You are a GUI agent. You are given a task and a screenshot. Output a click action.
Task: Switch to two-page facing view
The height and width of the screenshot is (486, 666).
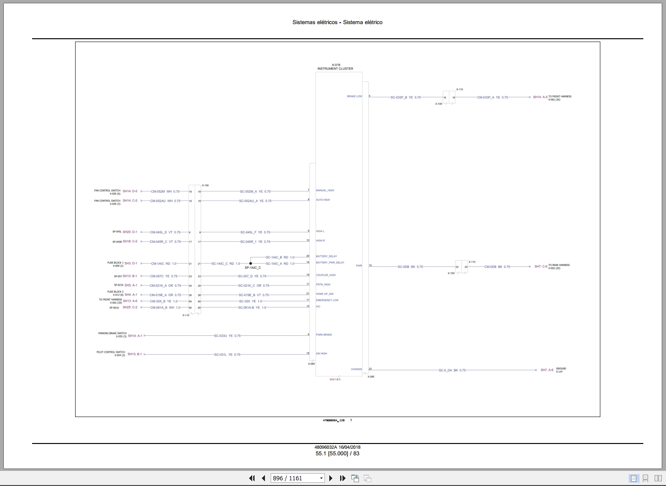(x=657, y=478)
